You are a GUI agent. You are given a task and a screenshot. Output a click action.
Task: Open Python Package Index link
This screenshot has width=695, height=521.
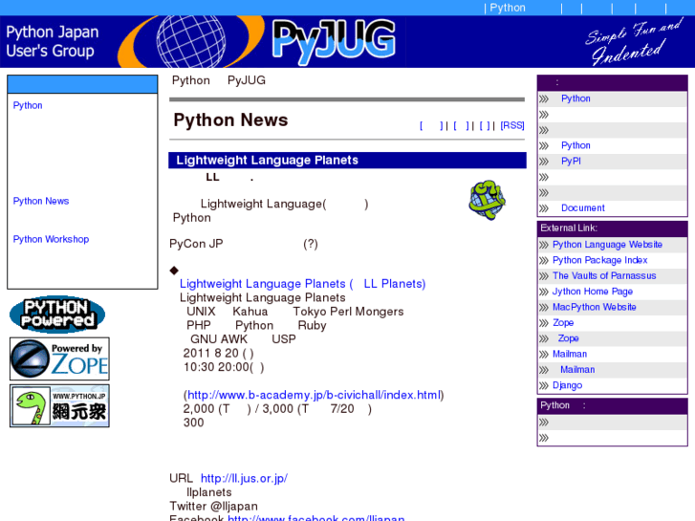599,260
